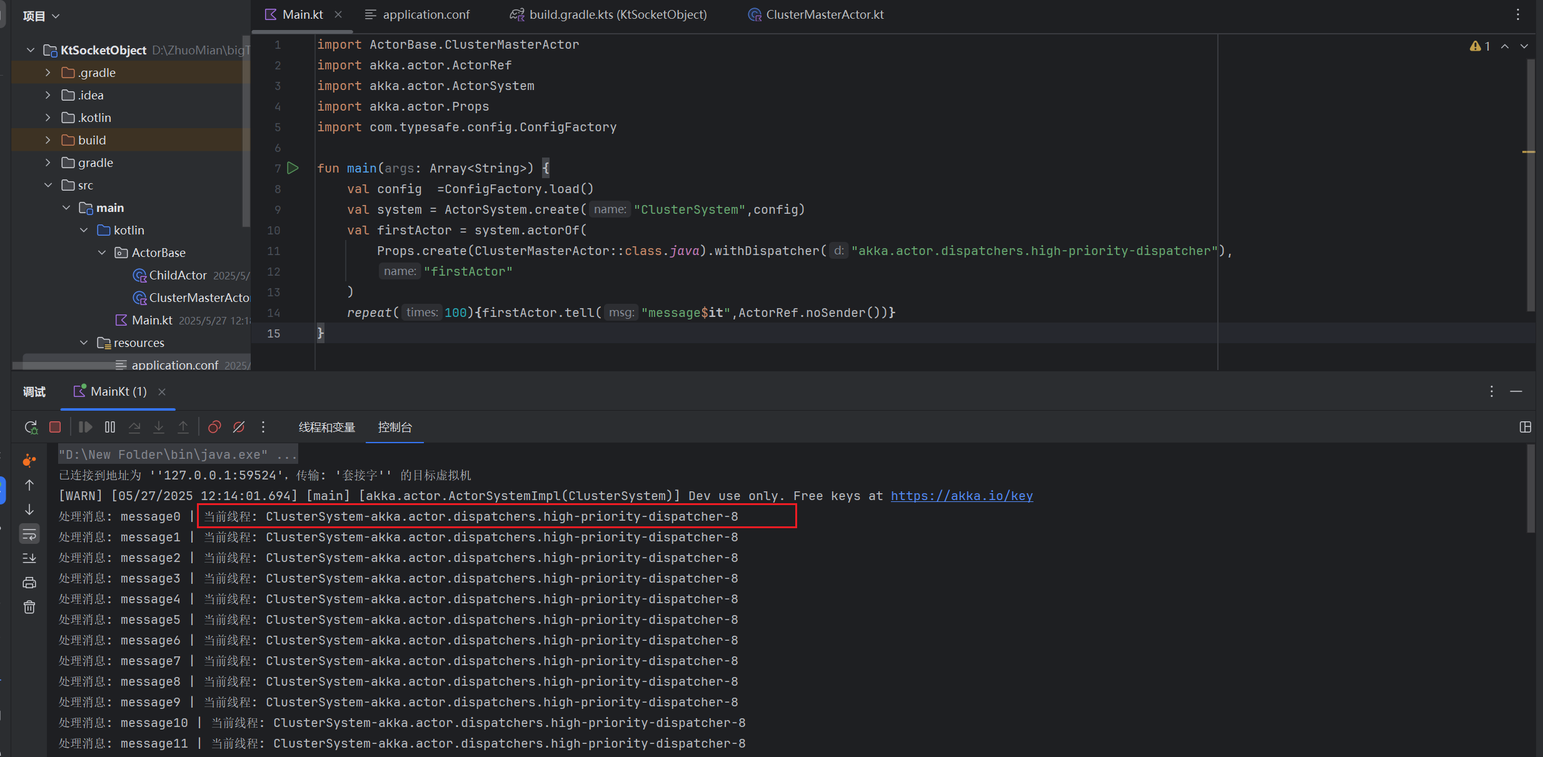Run main function from gutter icon
This screenshot has width=1543, height=757.
coord(293,168)
